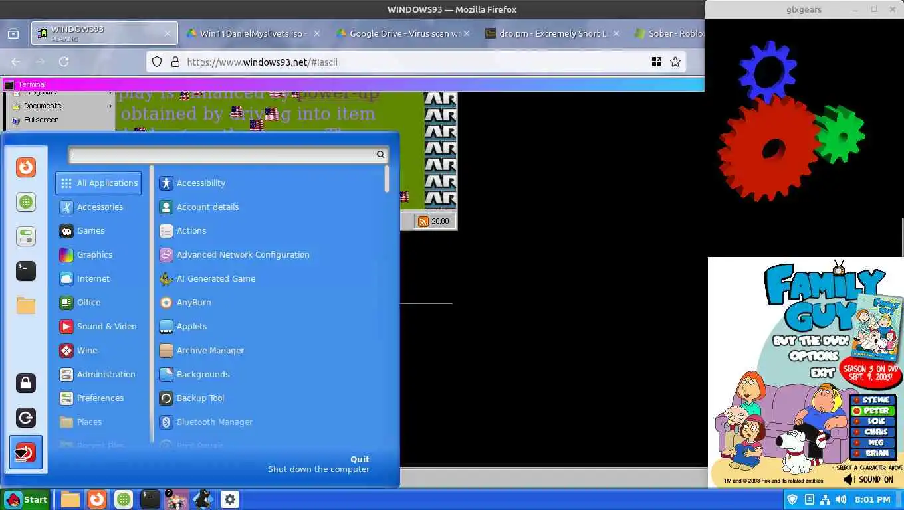Select the All Applications category
Viewport: 904px width, 510px height.
98,183
